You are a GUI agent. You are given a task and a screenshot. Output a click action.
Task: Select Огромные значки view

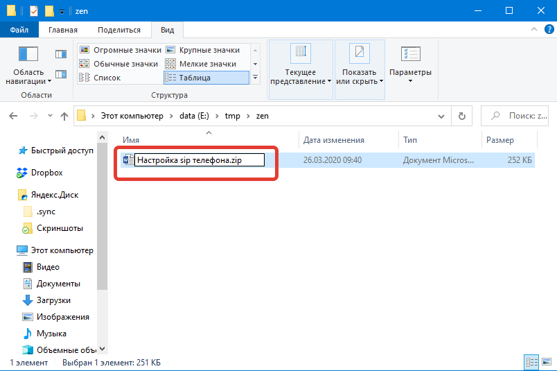click(x=121, y=50)
